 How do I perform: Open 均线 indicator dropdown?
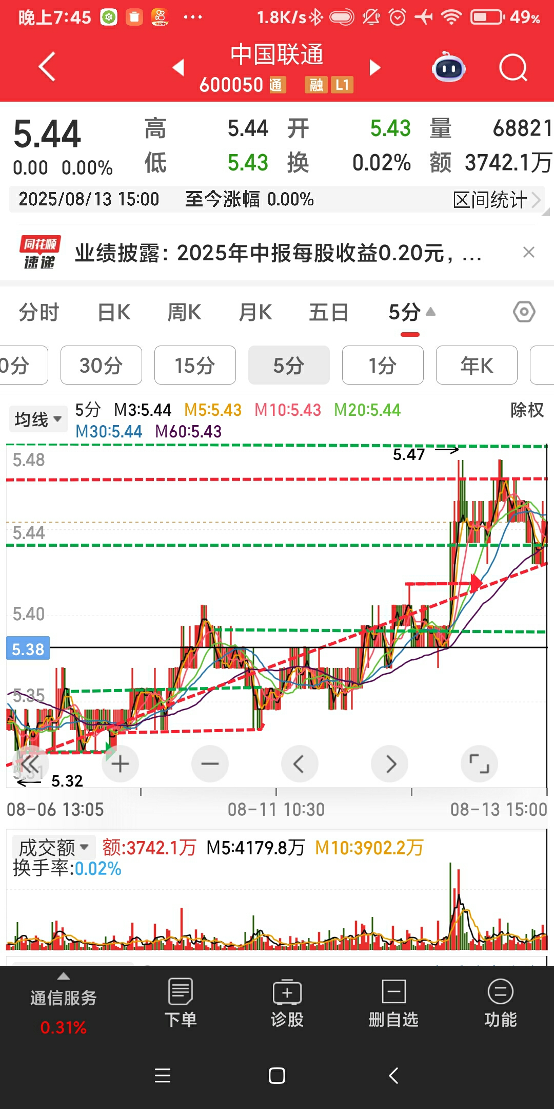38,419
